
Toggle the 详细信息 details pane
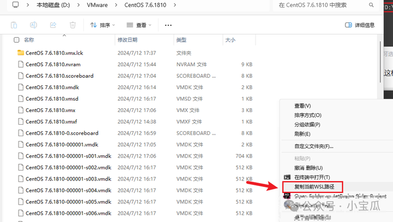click(x=360, y=25)
